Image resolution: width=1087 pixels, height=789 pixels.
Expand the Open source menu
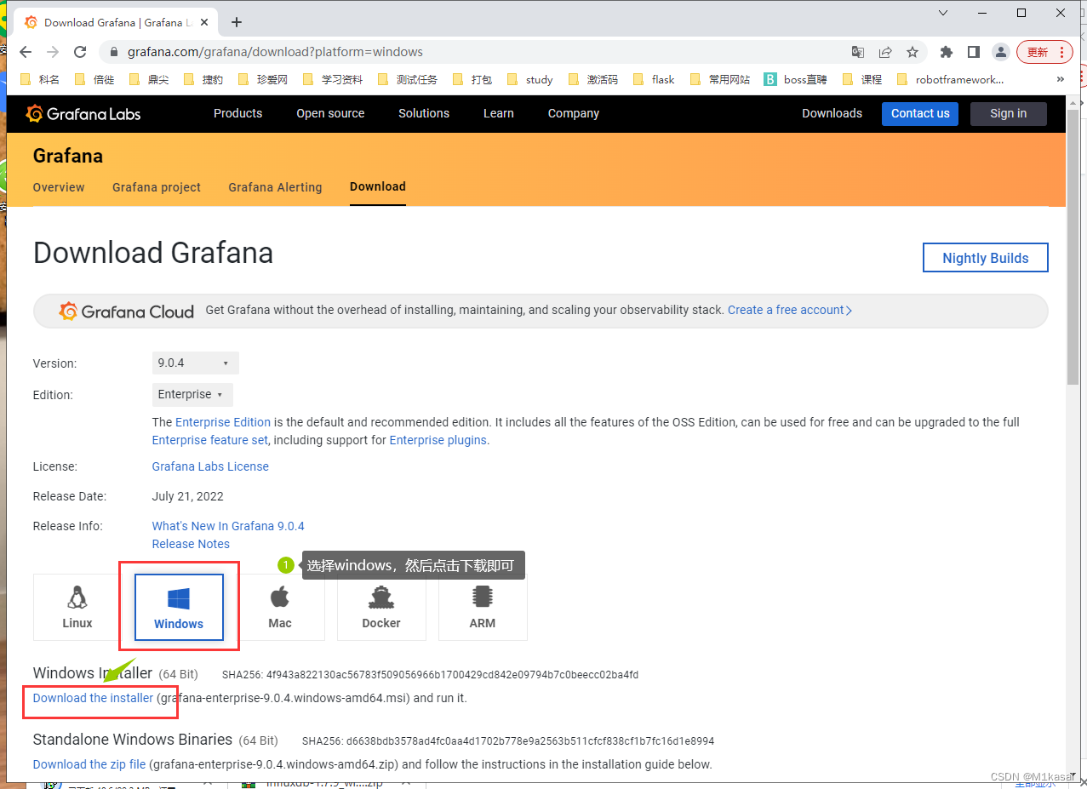click(330, 113)
